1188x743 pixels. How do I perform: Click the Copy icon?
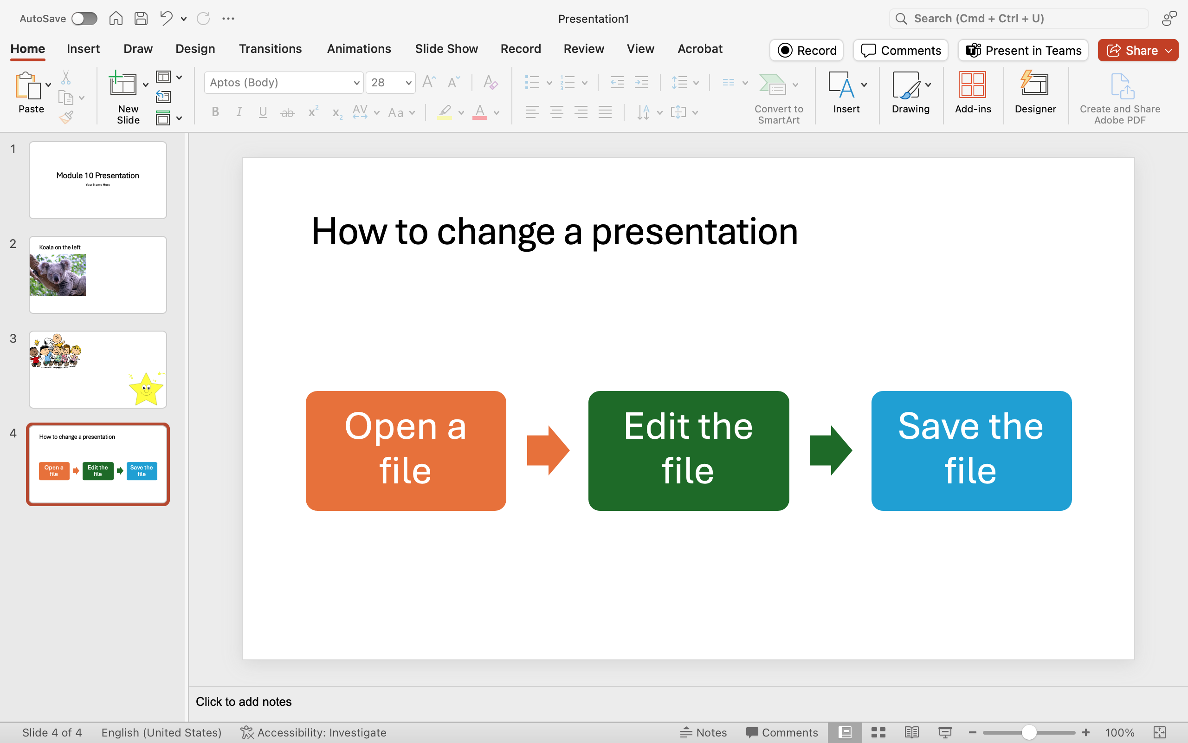(x=66, y=98)
